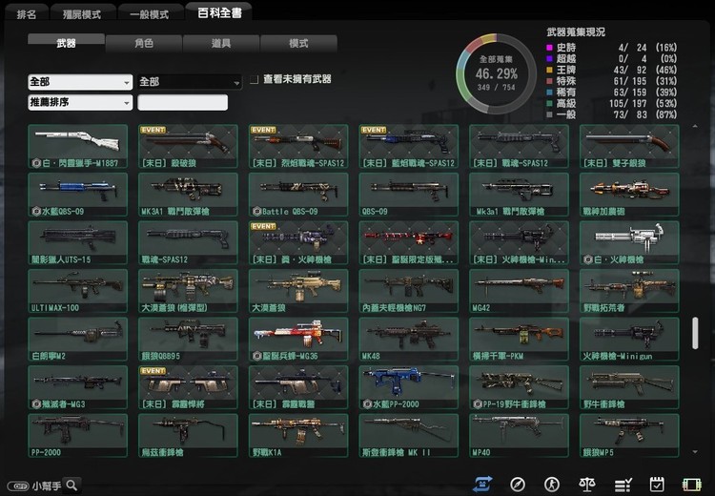715x496 pixels.
Task: Open the second 全部 dark dropdown
Action: (189, 82)
